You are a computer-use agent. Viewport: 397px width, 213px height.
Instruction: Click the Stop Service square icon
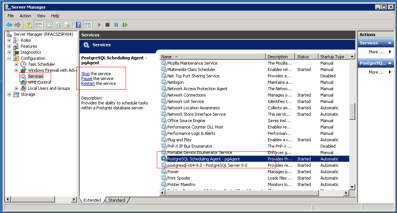[x=108, y=25]
